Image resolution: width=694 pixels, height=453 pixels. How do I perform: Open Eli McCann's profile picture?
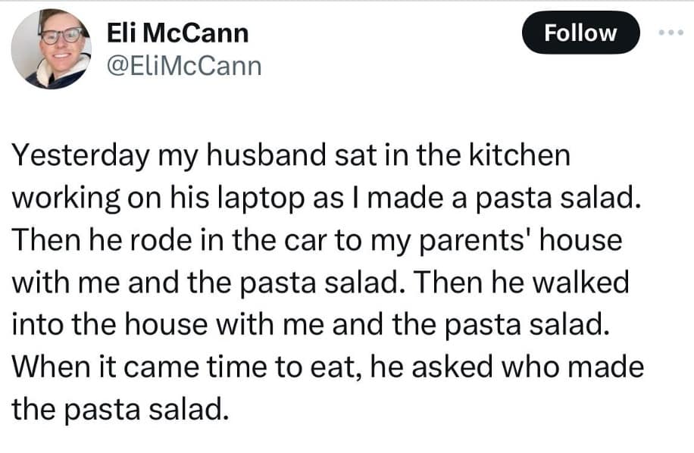click(52, 49)
